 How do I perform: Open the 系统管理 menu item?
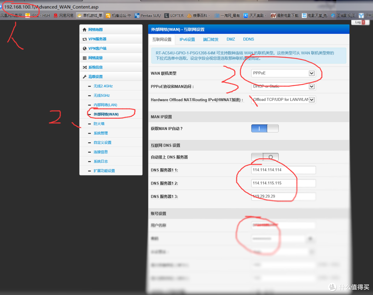click(x=101, y=133)
